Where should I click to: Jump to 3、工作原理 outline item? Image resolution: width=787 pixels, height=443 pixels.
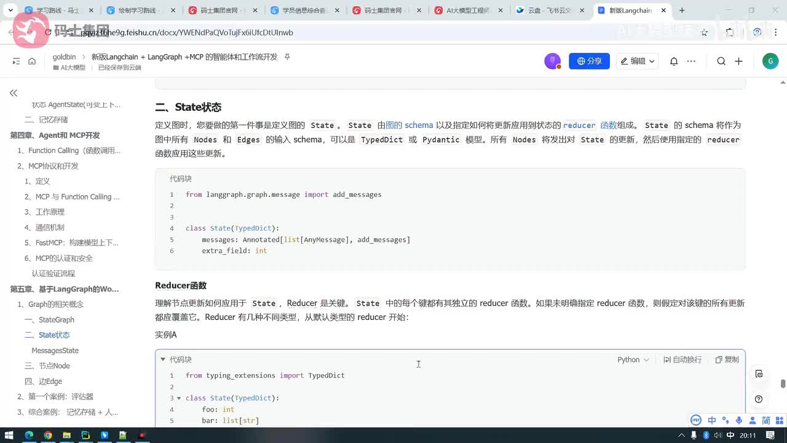pos(44,212)
